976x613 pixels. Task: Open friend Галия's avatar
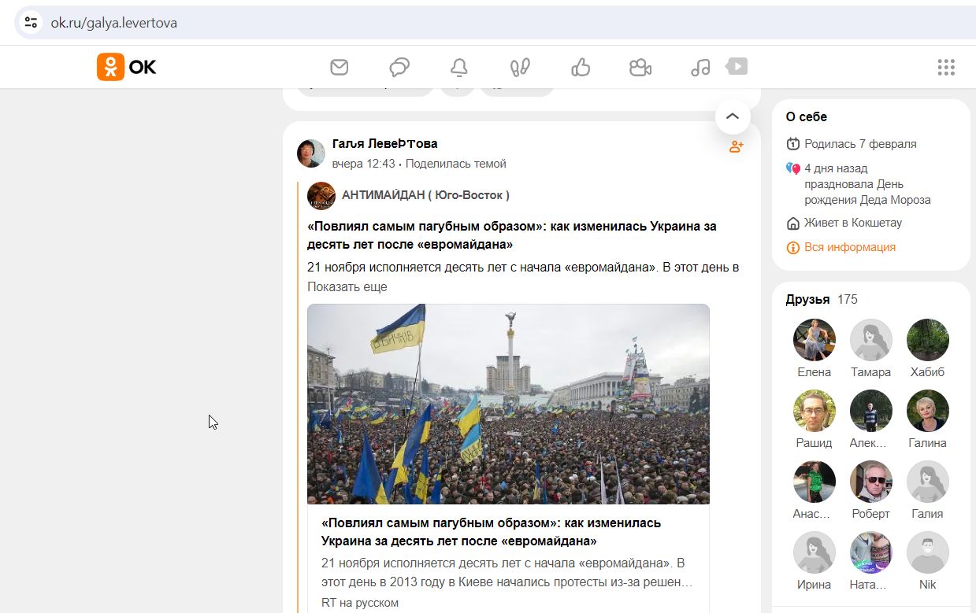[928, 482]
